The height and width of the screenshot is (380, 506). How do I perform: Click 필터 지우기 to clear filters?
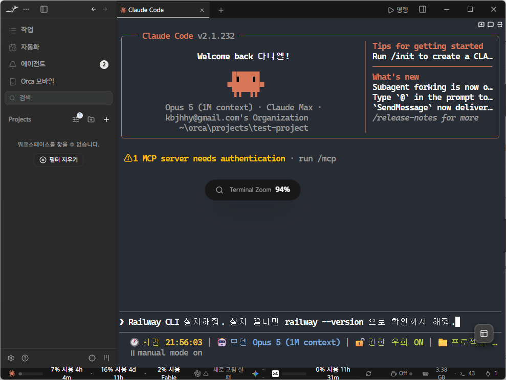point(58,160)
